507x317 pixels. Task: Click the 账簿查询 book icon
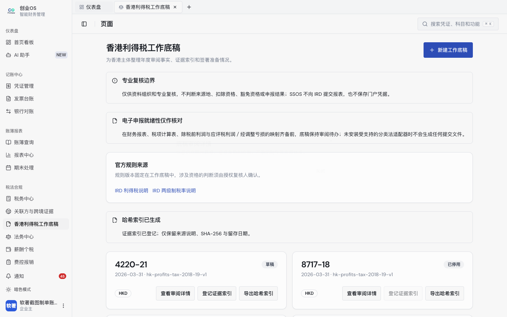pos(8,142)
